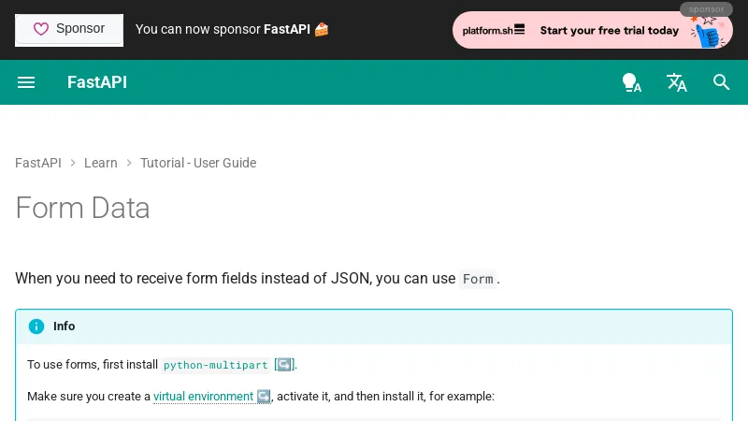This screenshot has width=748, height=421.
Task: Toggle the light/dark color theme
Action: point(631,82)
